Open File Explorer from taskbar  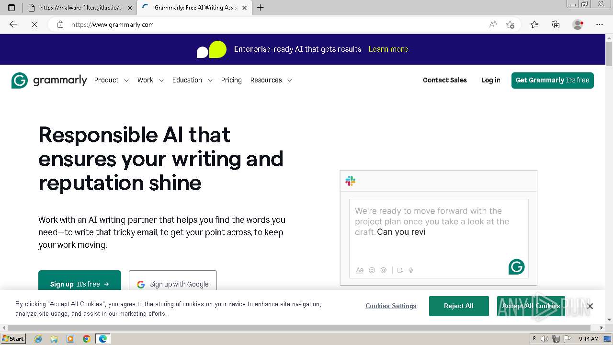[54, 339]
